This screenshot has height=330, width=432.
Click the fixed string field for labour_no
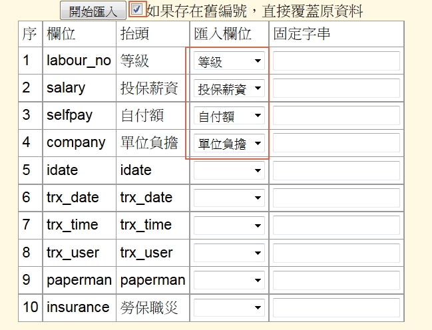pyautogui.click(x=336, y=61)
